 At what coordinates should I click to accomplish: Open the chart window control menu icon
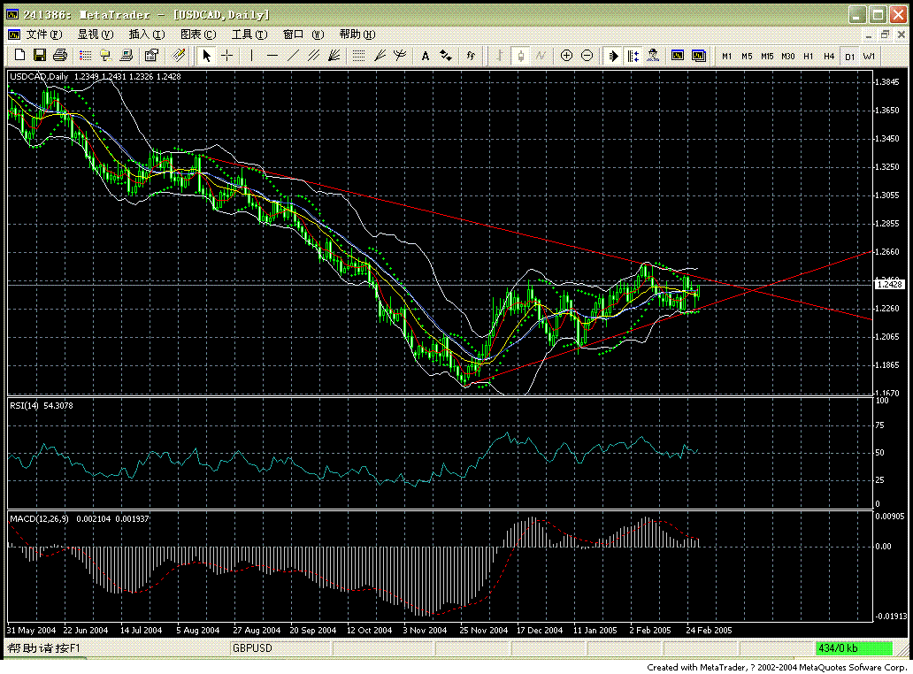[x=12, y=34]
